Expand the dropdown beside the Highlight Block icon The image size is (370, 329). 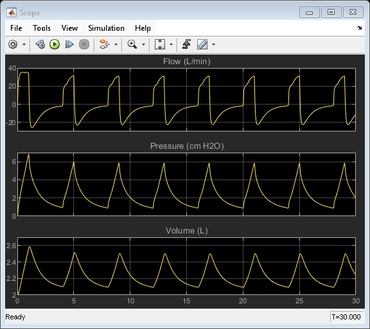[x=116, y=44]
